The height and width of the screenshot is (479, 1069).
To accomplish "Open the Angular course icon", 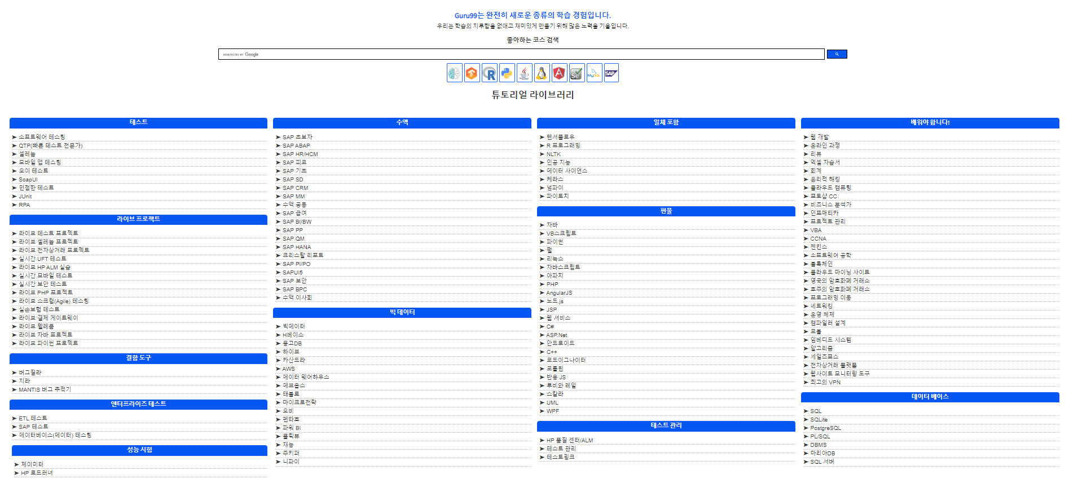I will (559, 73).
